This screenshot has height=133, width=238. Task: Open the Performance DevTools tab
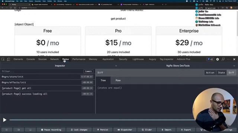tap(79, 59)
